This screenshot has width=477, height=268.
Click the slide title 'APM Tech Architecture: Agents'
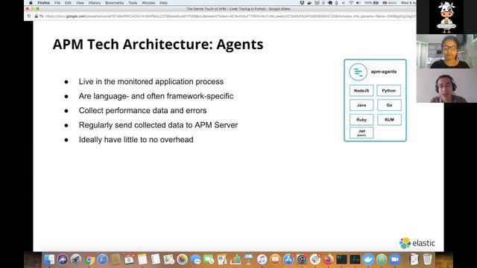tap(158, 45)
